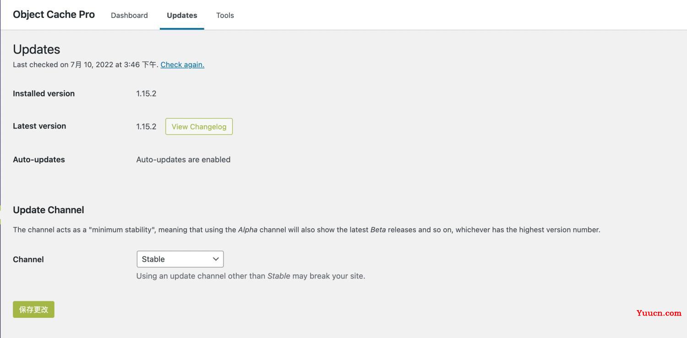The width and height of the screenshot is (687, 338).
Task: Select the Auto-updates label
Action: (x=39, y=160)
